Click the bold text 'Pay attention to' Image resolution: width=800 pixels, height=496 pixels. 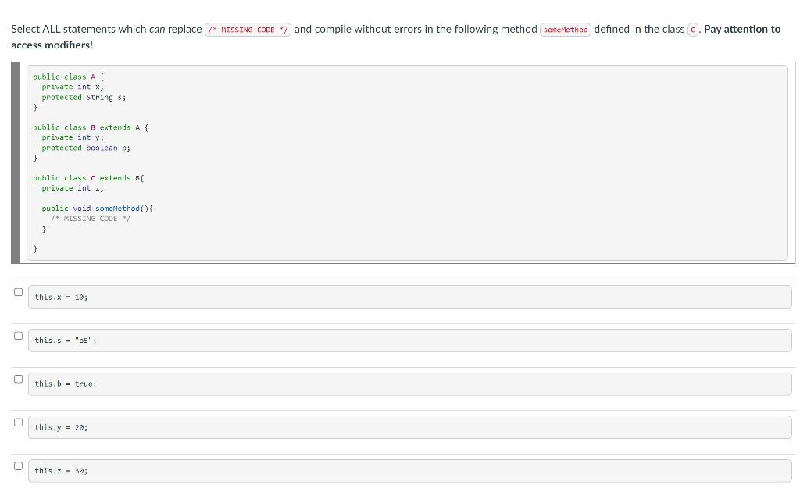[742, 29]
